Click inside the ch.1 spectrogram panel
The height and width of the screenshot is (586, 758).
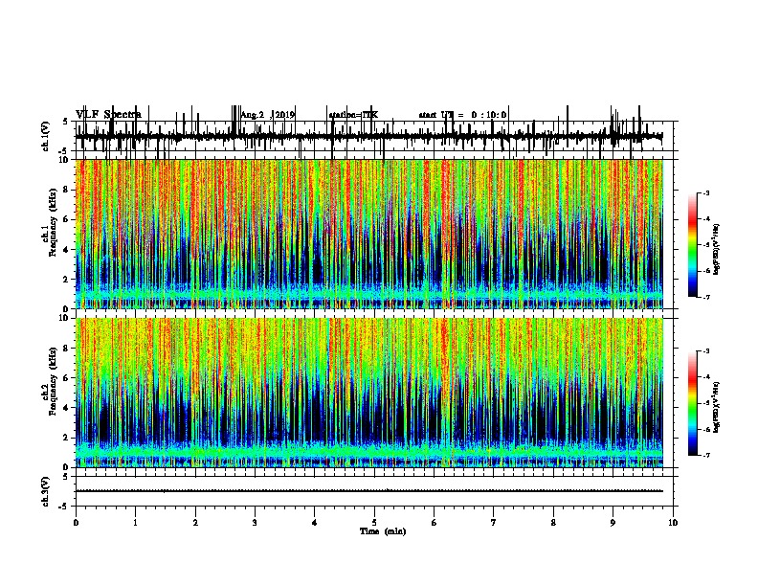369,234
